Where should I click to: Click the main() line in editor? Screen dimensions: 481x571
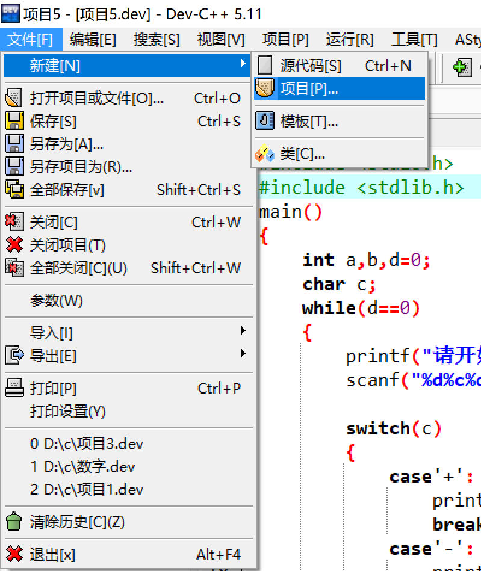tap(291, 212)
